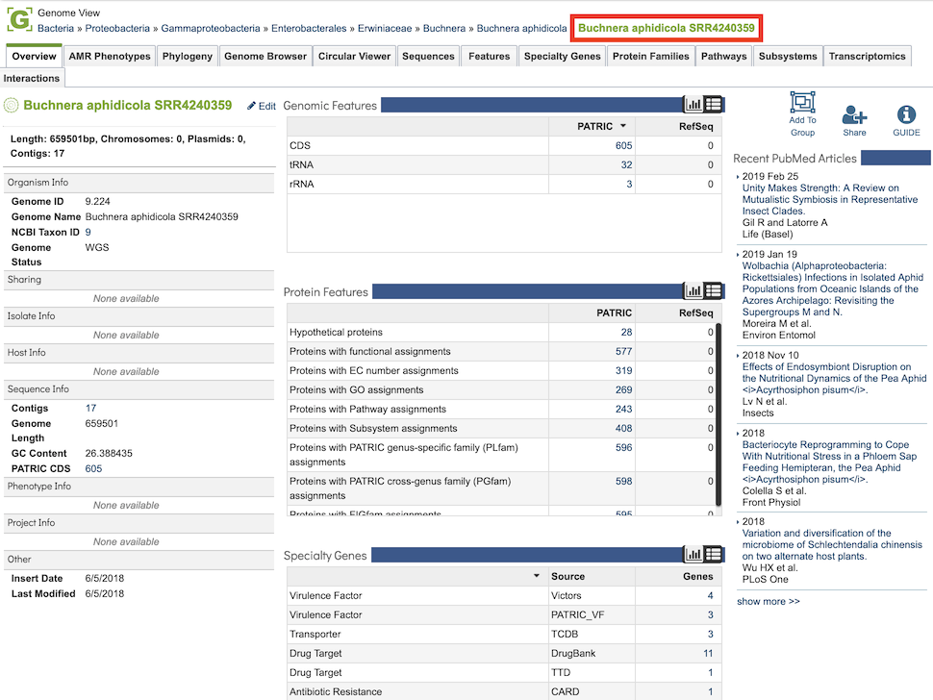Show Genomic Features as table view

pos(714,105)
